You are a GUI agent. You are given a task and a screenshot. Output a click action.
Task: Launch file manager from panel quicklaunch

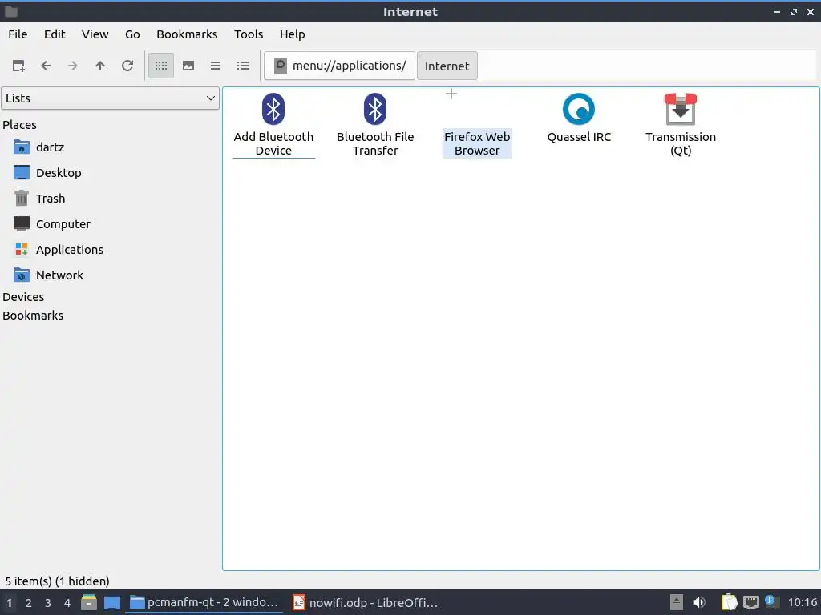click(89, 602)
